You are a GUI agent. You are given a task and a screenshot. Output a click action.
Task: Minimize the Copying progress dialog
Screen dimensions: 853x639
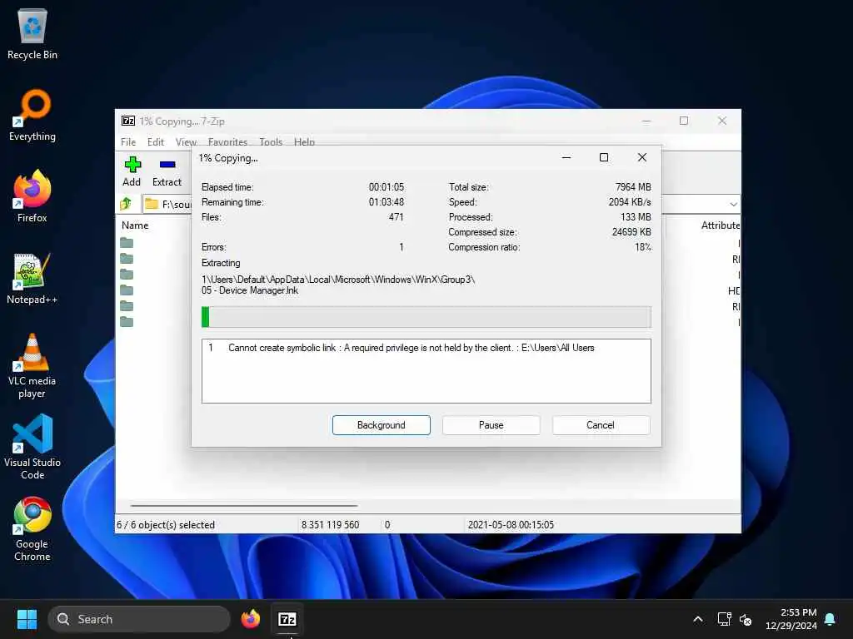click(566, 157)
